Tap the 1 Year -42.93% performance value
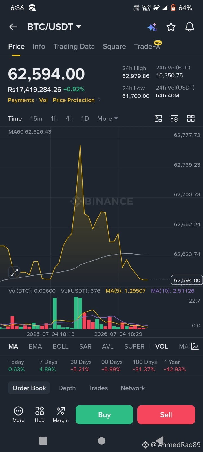This screenshot has width=203, height=452. click(175, 369)
